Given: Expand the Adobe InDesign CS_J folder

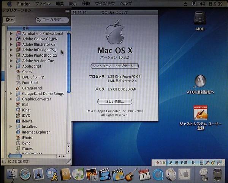Looking at the screenshot, I should point(11,50).
